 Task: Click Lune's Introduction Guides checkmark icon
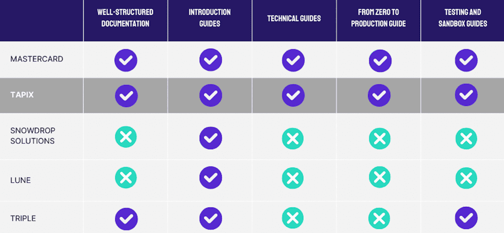[211, 177]
